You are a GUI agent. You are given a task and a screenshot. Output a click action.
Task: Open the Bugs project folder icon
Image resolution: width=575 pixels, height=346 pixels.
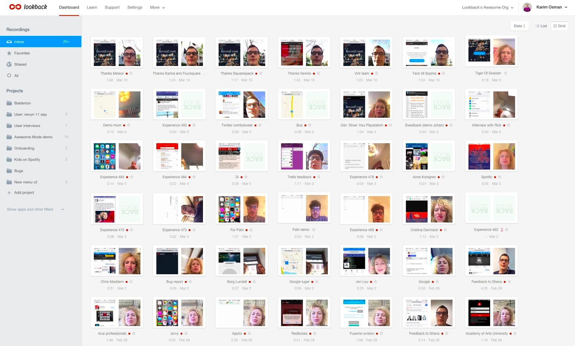(9, 171)
